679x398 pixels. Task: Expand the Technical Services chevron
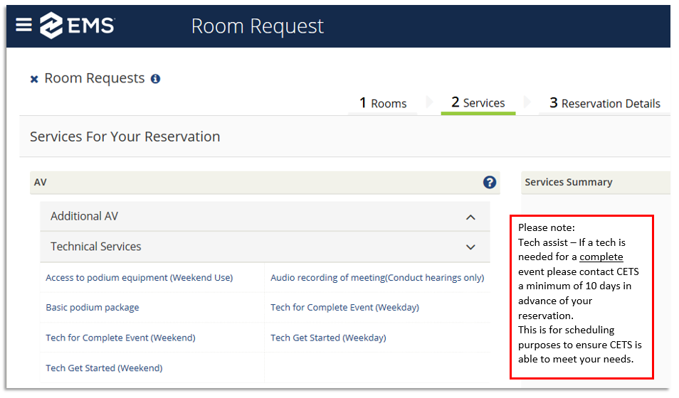[470, 247]
